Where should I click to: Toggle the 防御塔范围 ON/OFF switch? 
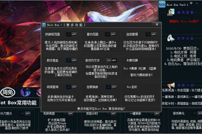pos(71,35)
